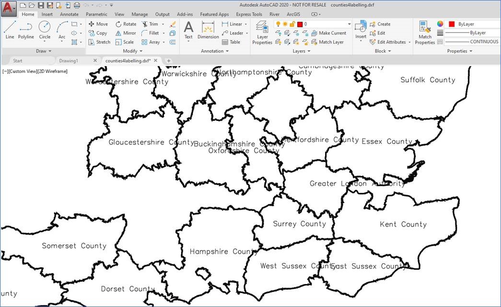Expand the Properties panel
The width and height of the screenshot is (501, 307).
click(459, 51)
